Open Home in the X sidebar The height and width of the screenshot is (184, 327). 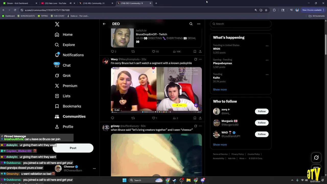[64, 34]
